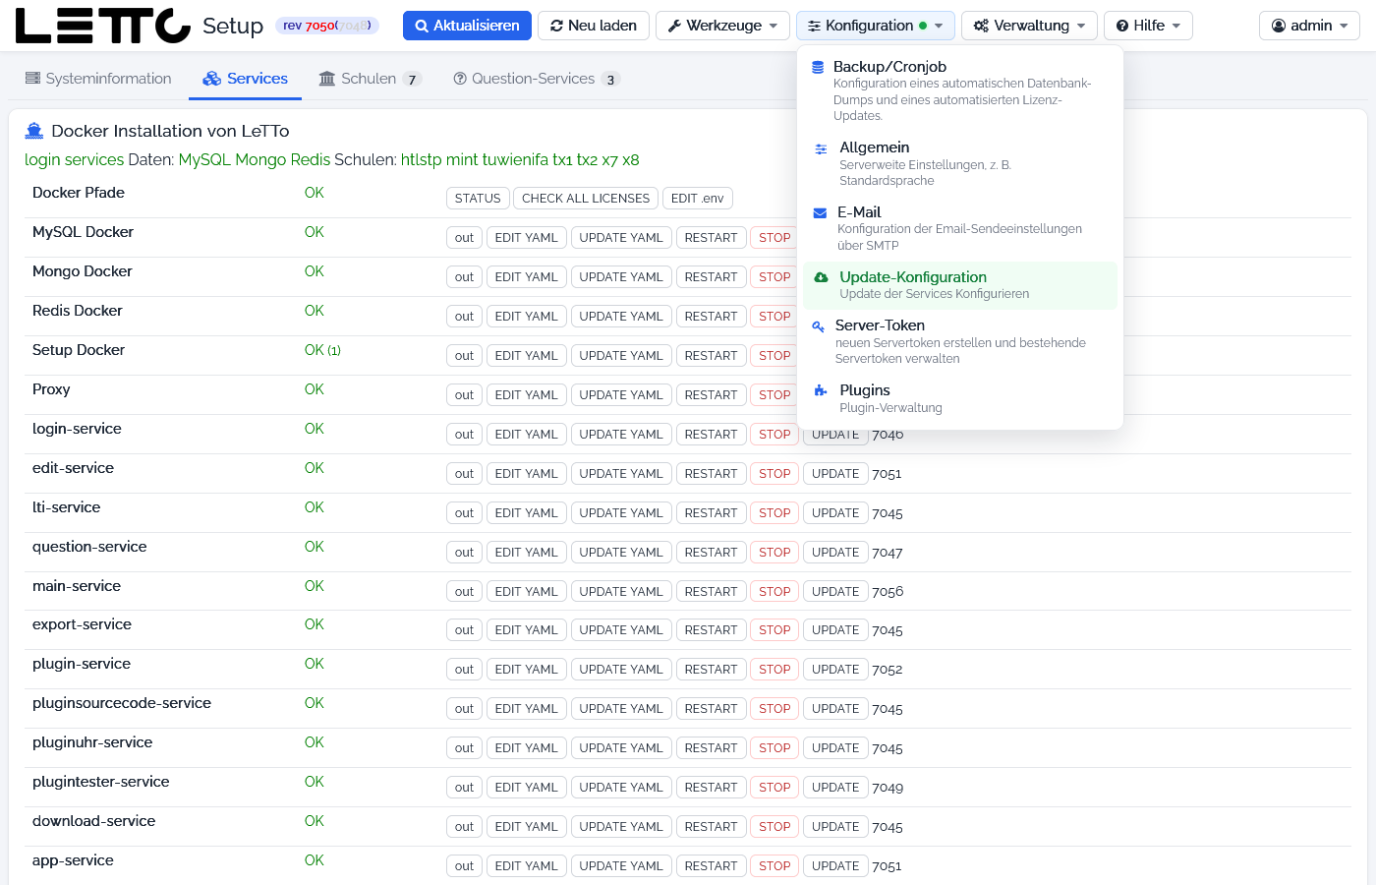Click the Plugins puzzle piece icon
This screenshot has width=1376, height=885.
(821, 390)
